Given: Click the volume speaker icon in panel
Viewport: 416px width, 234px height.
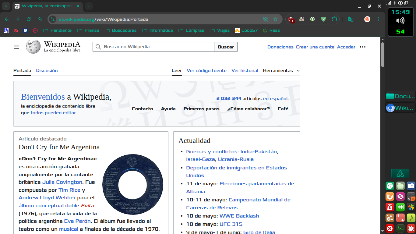Looking at the screenshot, I should pyautogui.click(x=400, y=21).
